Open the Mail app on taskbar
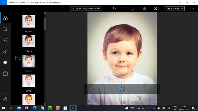This screenshot has width=198, height=111. tap(19, 108)
